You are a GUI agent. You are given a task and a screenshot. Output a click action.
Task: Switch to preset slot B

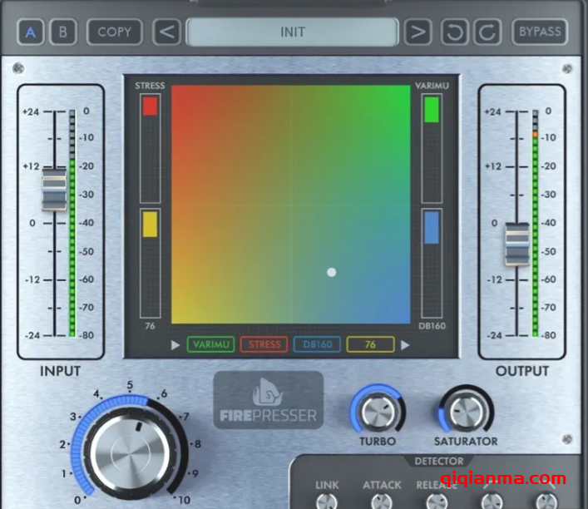pos(62,32)
